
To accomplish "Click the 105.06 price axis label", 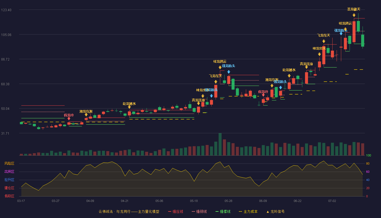I will 6,35.
